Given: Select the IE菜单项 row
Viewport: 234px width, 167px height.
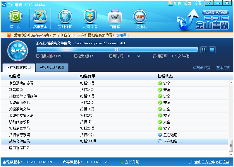Looking at the screenshot, I should click(115, 90).
